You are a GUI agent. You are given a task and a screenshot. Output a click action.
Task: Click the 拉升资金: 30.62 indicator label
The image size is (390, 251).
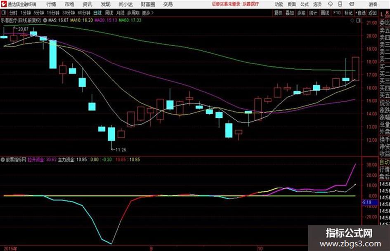pos(42,160)
